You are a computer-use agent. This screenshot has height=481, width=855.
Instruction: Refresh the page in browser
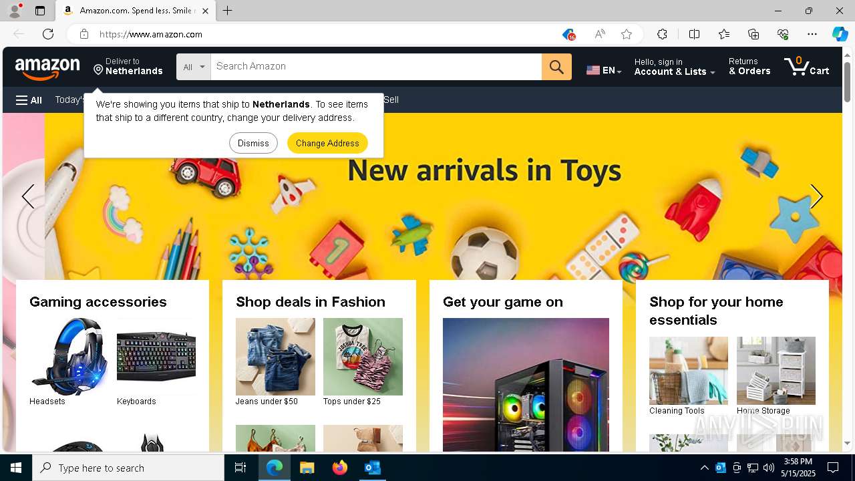(48, 34)
